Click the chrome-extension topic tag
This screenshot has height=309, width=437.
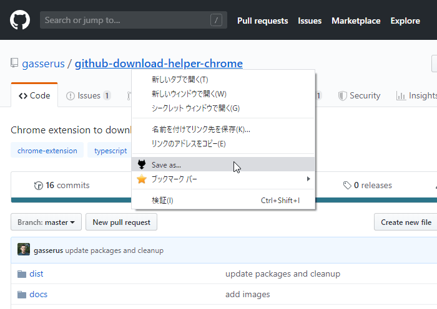click(x=47, y=151)
